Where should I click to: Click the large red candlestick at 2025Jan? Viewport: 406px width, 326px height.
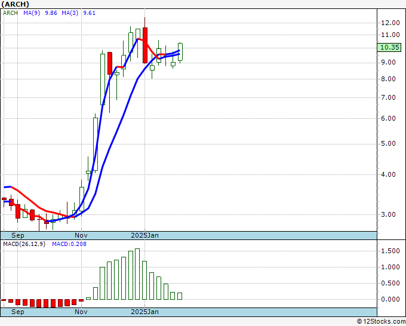pos(145,45)
